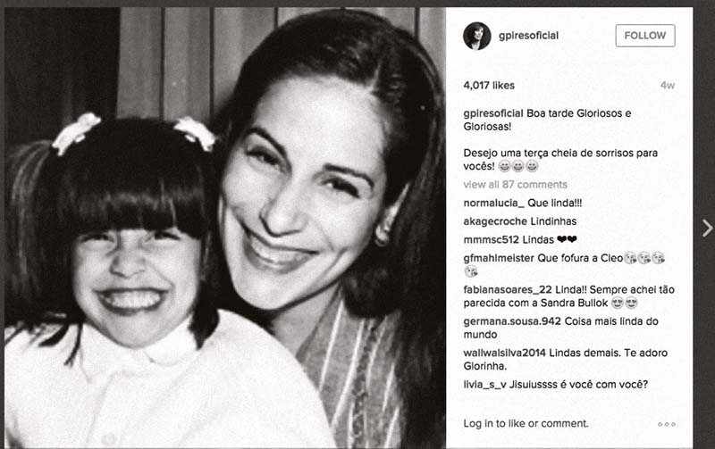This screenshot has height=449, width=715.
Task: Open commenter wallwalsilva2014 profile
Action: [504, 353]
